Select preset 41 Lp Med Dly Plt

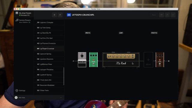click(x=49, y=33)
